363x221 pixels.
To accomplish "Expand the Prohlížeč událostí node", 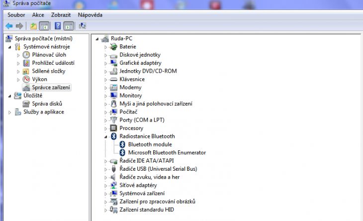I will [x=18, y=63].
